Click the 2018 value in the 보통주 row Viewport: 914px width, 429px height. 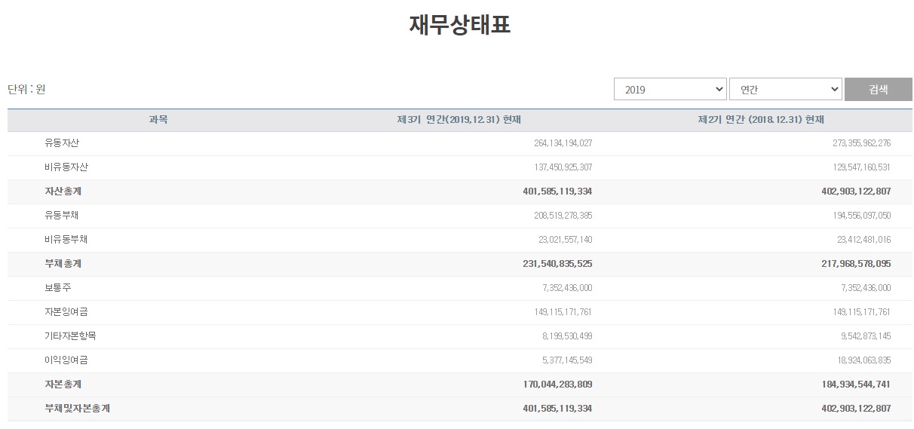(866, 288)
